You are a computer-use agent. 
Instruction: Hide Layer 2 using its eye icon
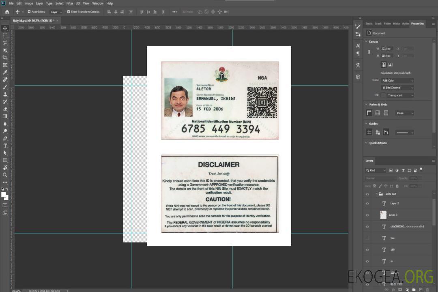[367, 204]
